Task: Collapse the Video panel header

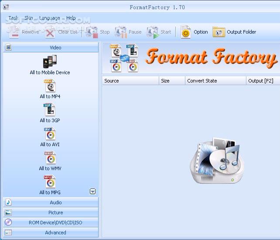Action: (x=51, y=48)
